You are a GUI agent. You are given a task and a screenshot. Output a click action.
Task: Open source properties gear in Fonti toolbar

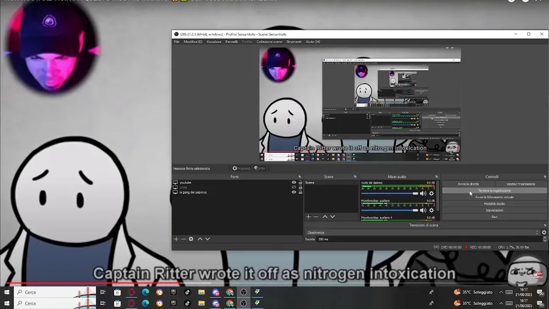coord(191,239)
